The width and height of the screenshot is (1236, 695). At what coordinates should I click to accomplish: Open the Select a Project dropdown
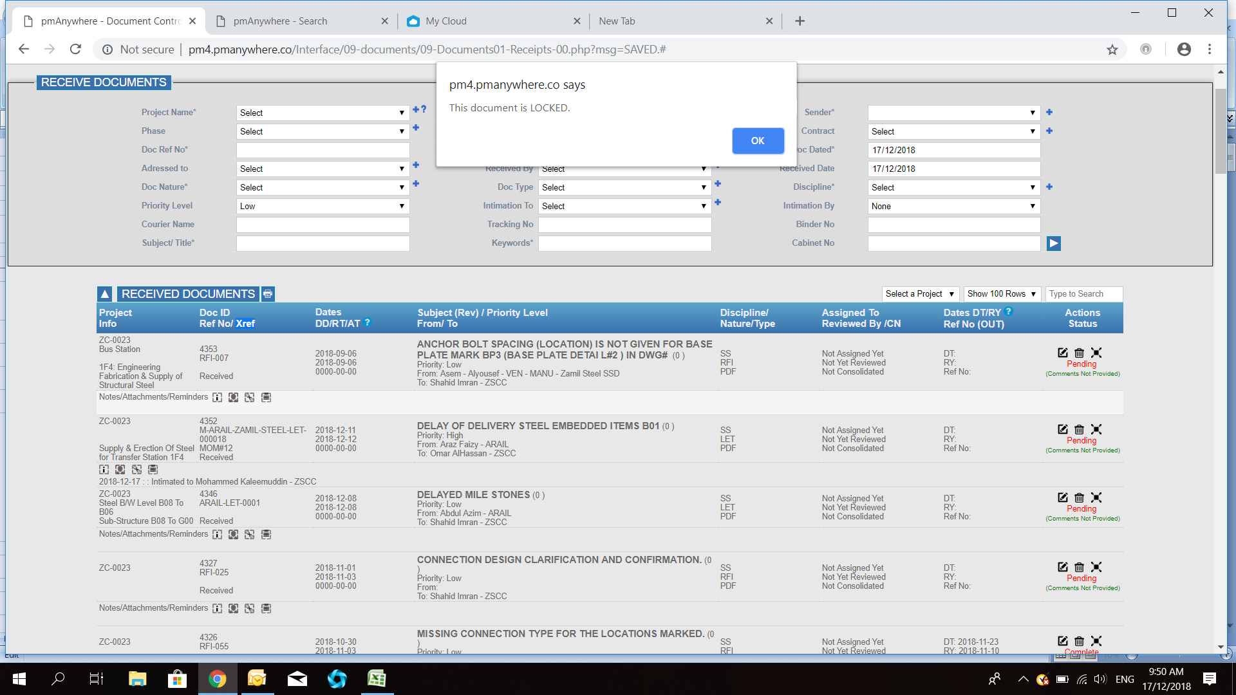pyautogui.click(x=919, y=294)
